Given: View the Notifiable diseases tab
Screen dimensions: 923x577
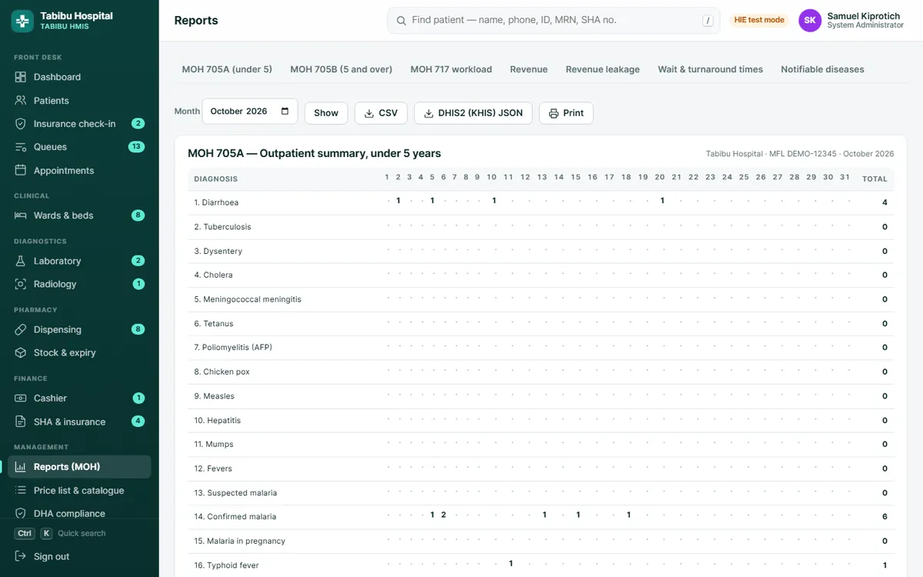Looking at the screenshot, I should click(x=822, y=69).
